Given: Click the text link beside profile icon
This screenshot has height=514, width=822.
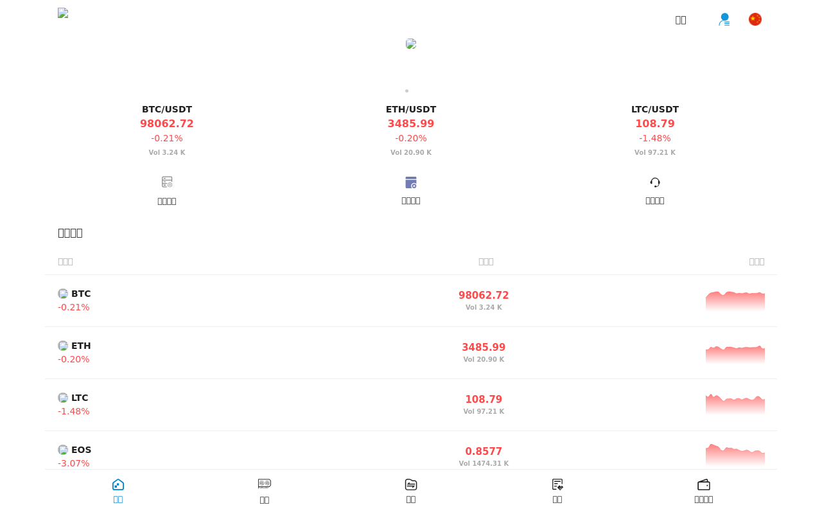Looking at the screenshot, I should point(681,20).
